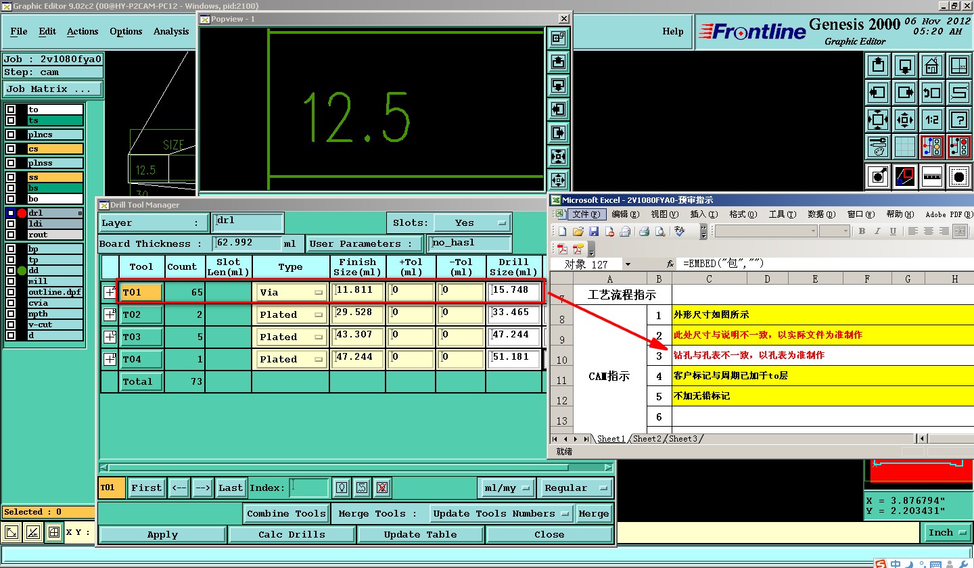Open the T02 'Plated' type dropdown

coord(291,315)
